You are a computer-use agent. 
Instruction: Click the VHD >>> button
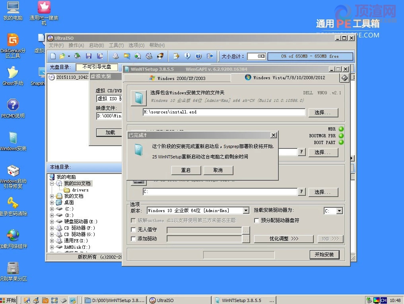(330, 239)
